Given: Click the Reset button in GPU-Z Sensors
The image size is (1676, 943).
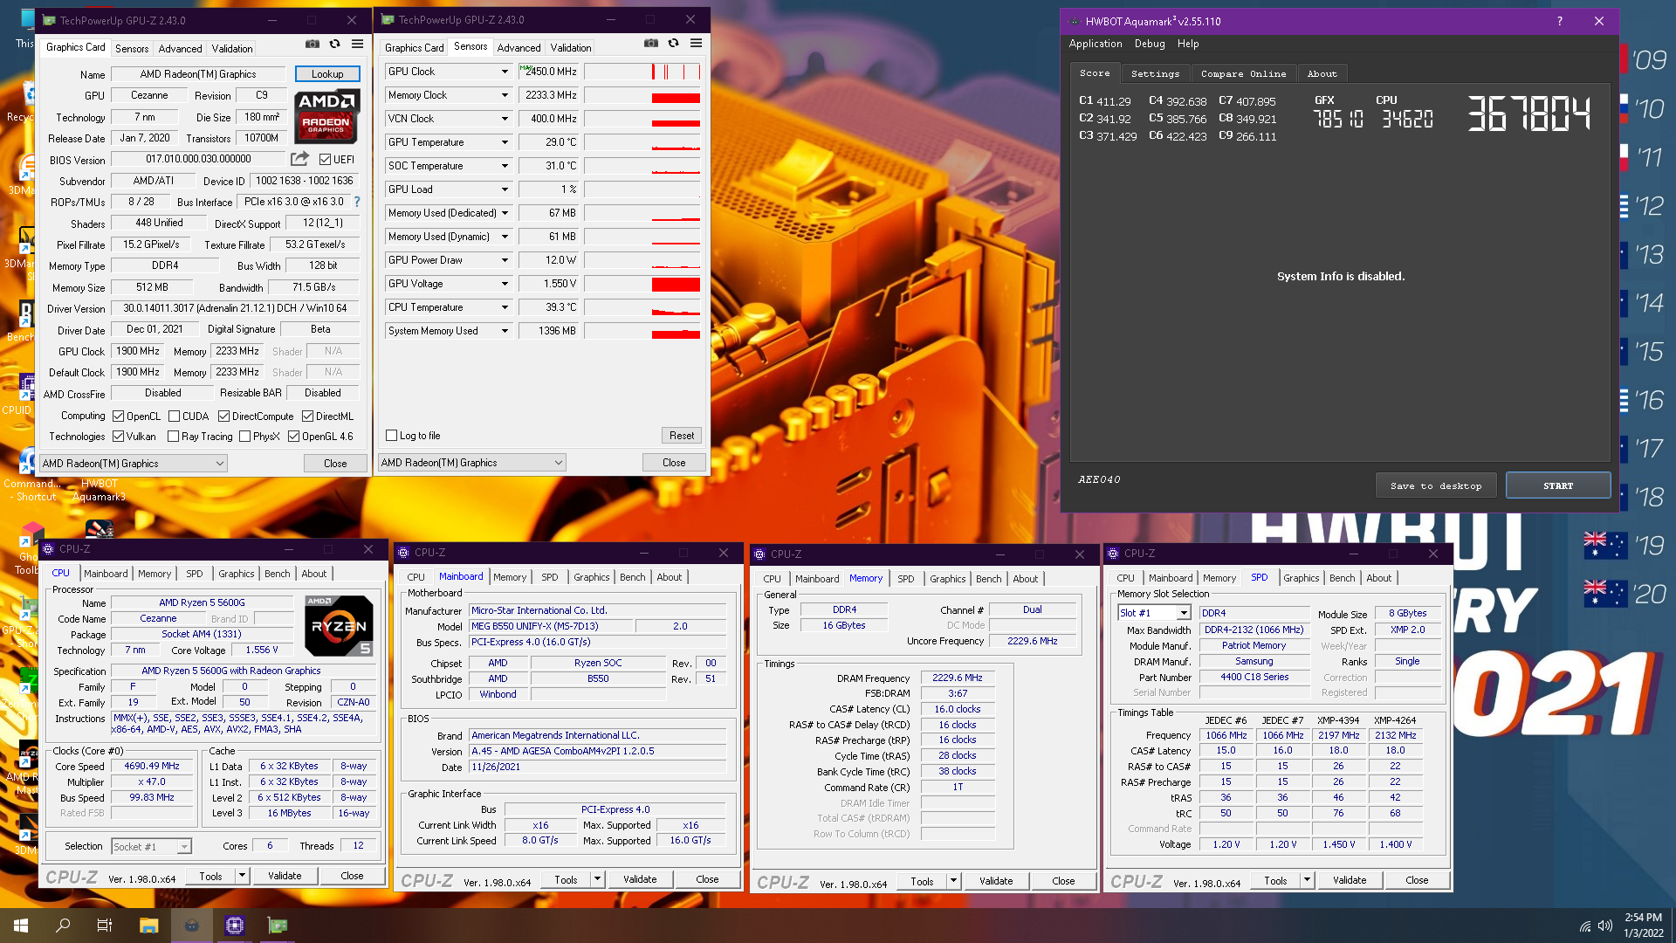Looking at the screenshot, I should click(682, 436).
